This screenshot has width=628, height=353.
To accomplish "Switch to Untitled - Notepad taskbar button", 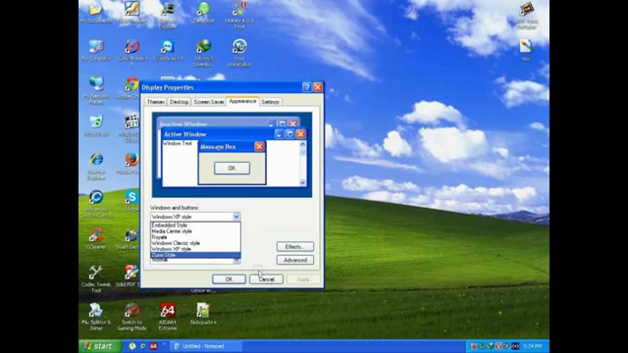I will (205, 346).
